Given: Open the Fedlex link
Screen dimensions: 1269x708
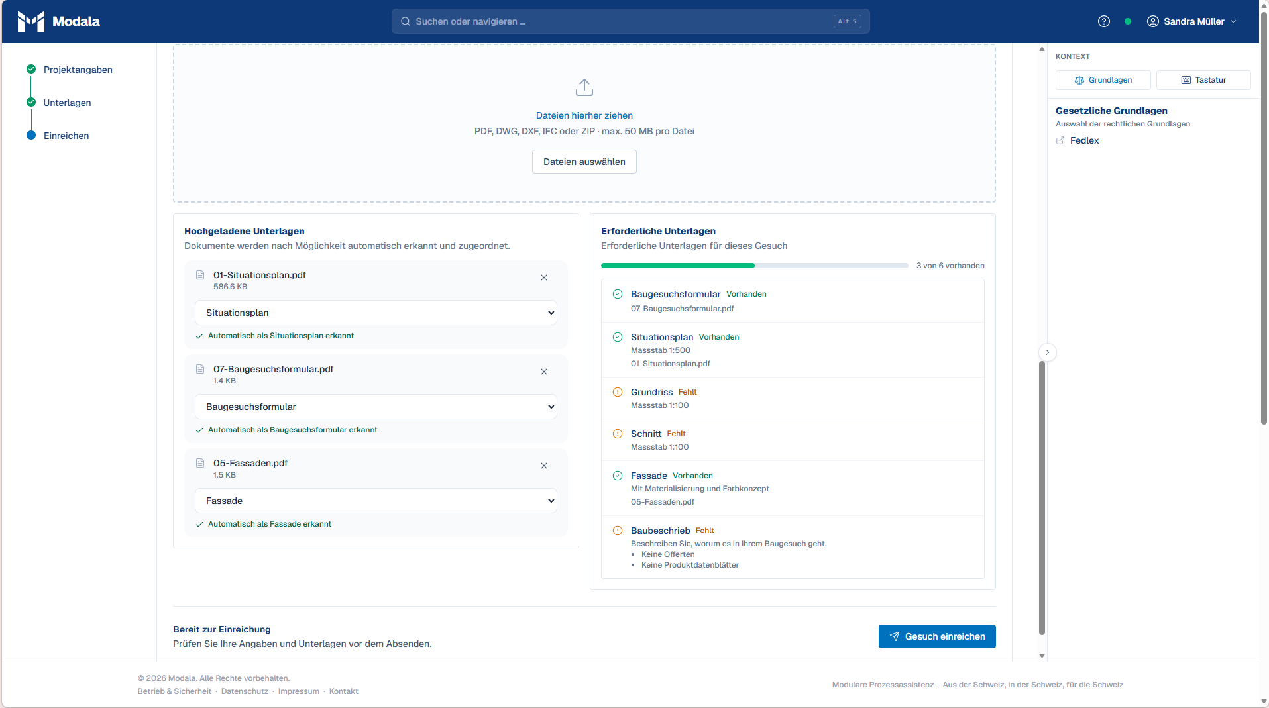Looking at the screenshot, I should pyautogui.click(x=1084, y=140).
